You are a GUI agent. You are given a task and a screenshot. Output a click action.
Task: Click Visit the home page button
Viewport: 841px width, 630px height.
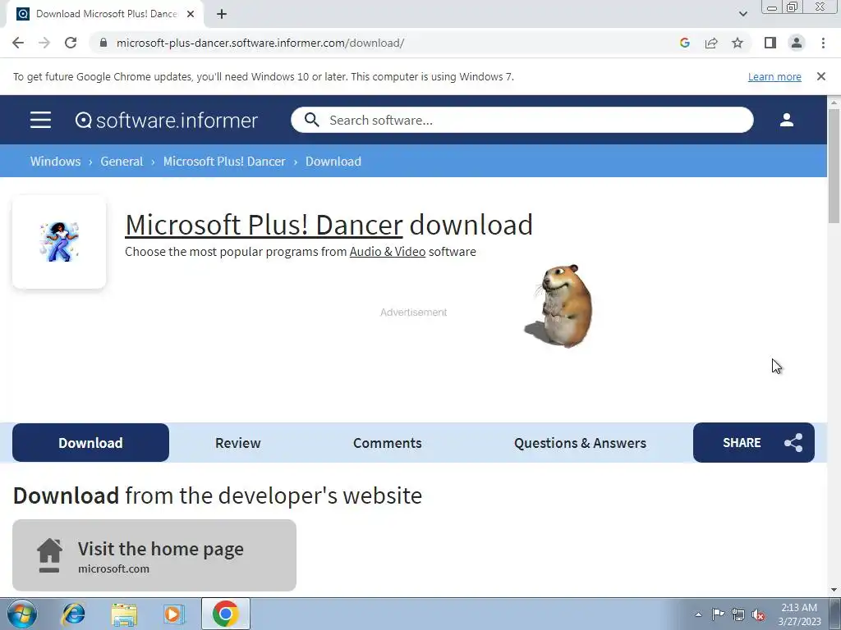tap(154, 555)
